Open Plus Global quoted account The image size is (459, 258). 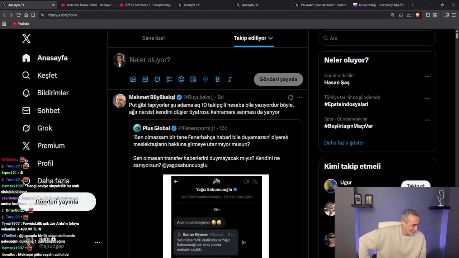point(156,128)
